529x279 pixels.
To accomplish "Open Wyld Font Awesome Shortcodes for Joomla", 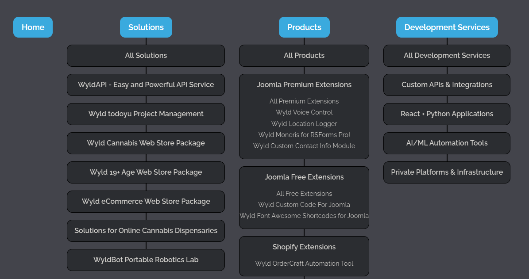I will tap(304, 215).
